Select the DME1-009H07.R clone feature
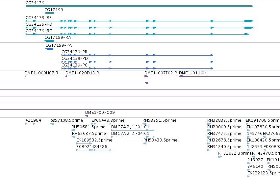 (x=26, y=76)
